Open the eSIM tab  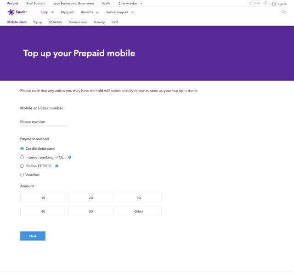[115, 22]
